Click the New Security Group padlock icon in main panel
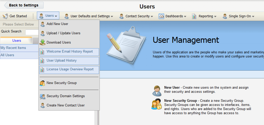Image resolution: width=264 pixels, height=125 pixels. coord(156,104)
